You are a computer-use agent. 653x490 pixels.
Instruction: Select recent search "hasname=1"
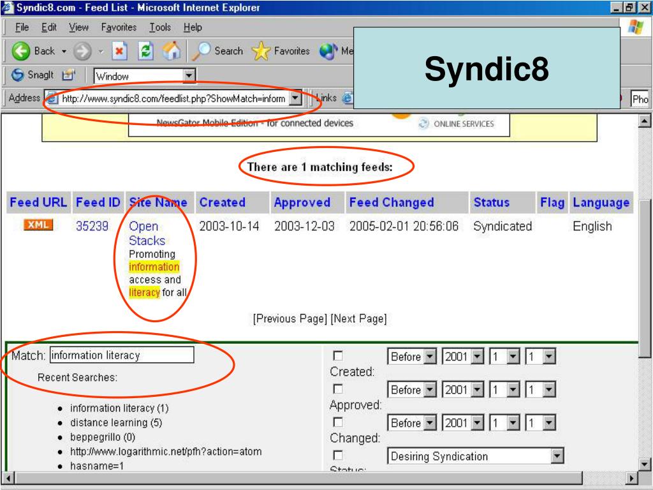[x=97, y=466]
